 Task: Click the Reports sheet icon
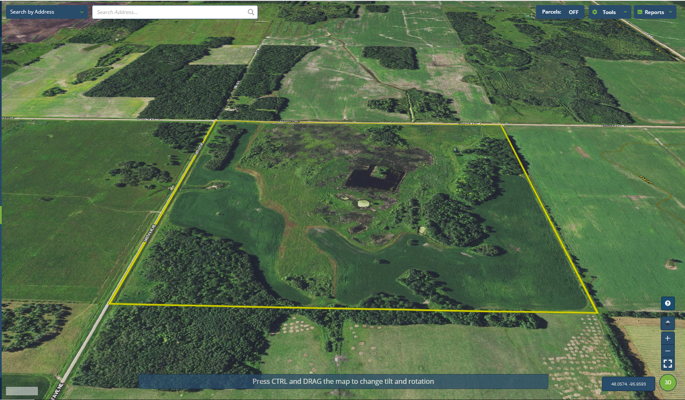click(x=639, y=12)
